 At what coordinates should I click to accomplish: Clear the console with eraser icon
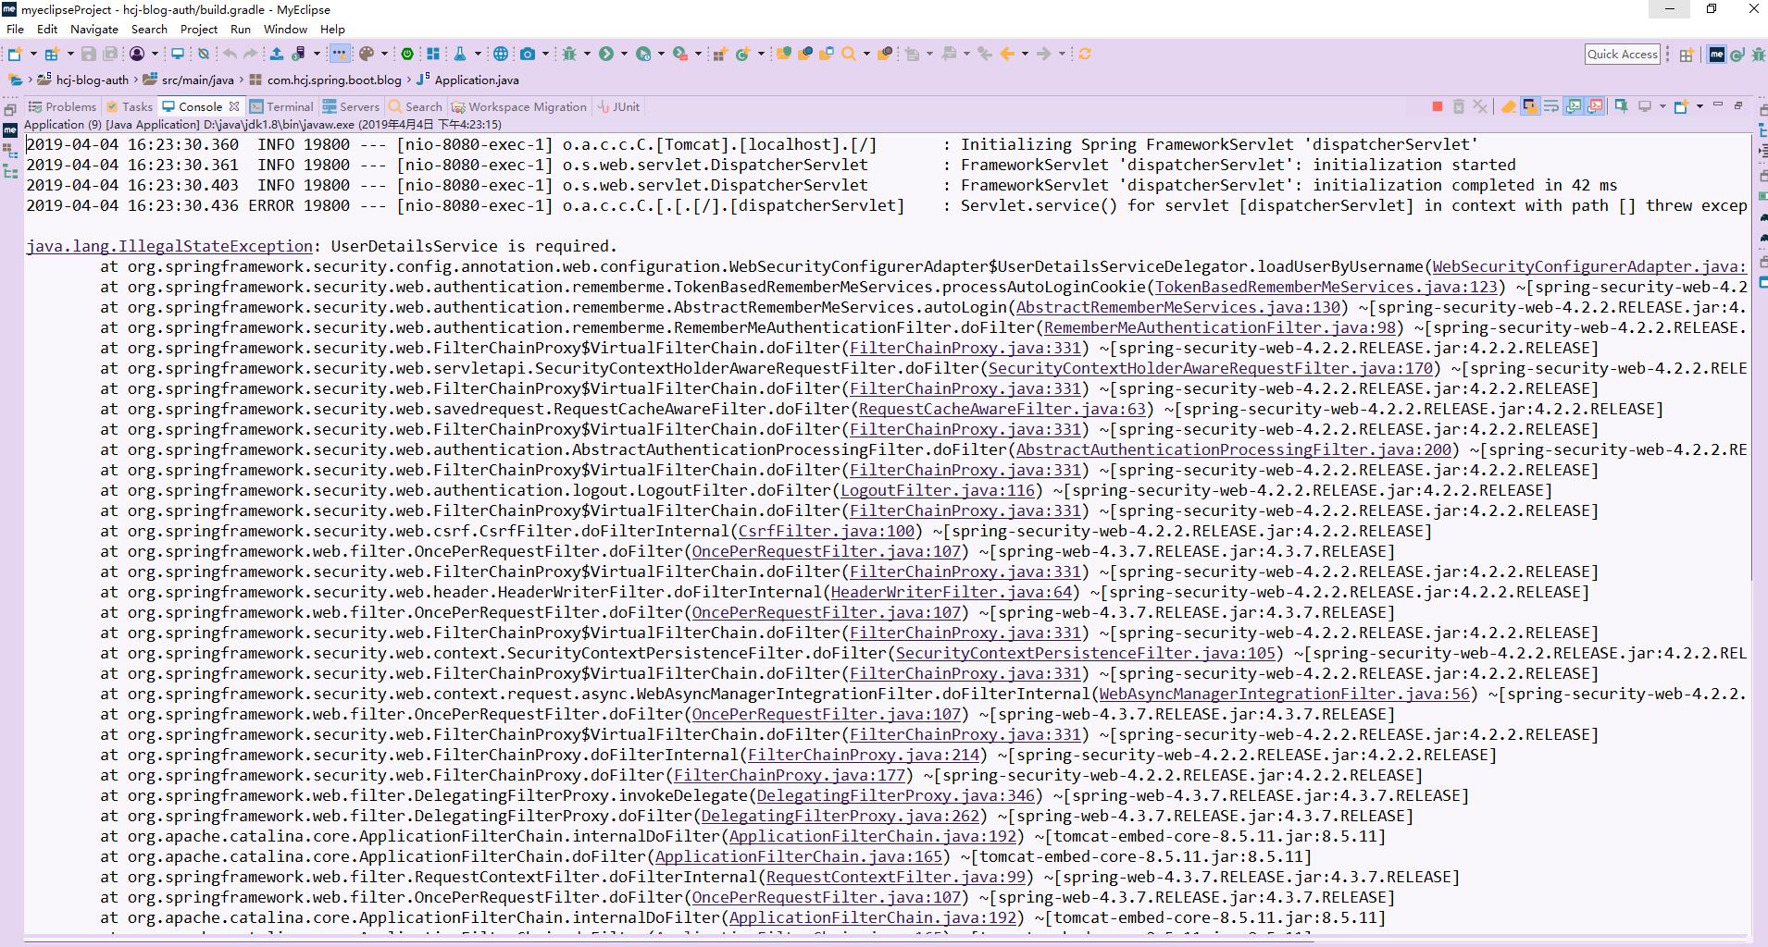point(1509,106)
